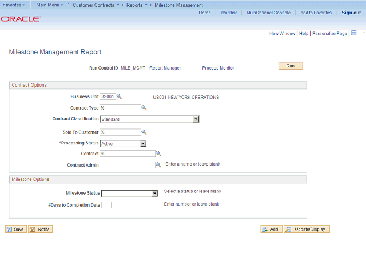Image resolution: width=366 pixels, height=274 pixels.
Task: Open Contract Type lookup magnifier
Action: tap(144, 108)
